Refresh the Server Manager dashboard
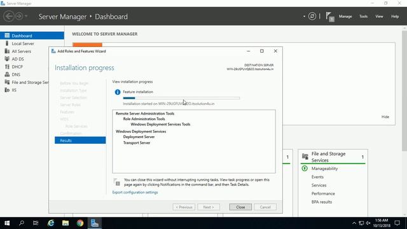The width and height of the screenshot is (407, 229). coord(312,17)
